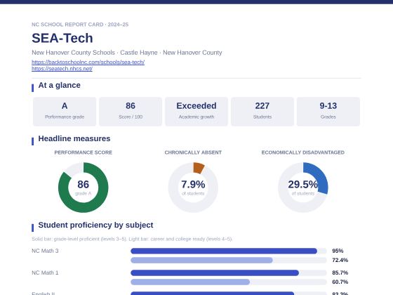Select the Performance grade A card

tap(65, 112)
